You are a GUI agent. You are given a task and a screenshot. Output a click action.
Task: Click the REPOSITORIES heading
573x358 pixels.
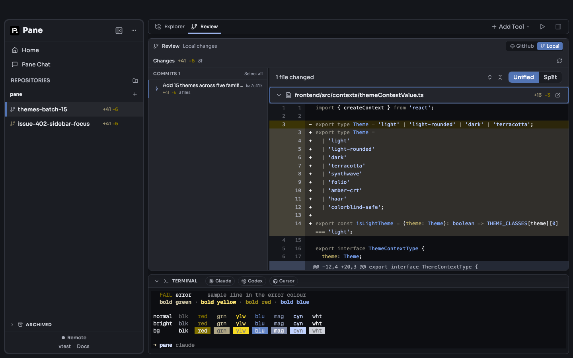click(x=30, y=80)
